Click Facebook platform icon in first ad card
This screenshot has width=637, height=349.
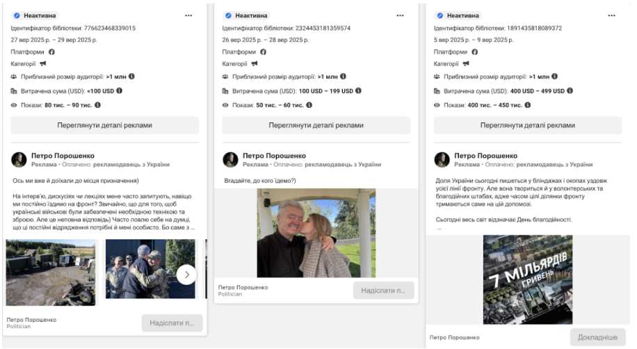click(x=51, y=52)
